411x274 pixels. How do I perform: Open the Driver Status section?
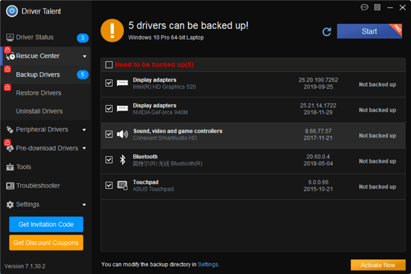coord(46,38)
